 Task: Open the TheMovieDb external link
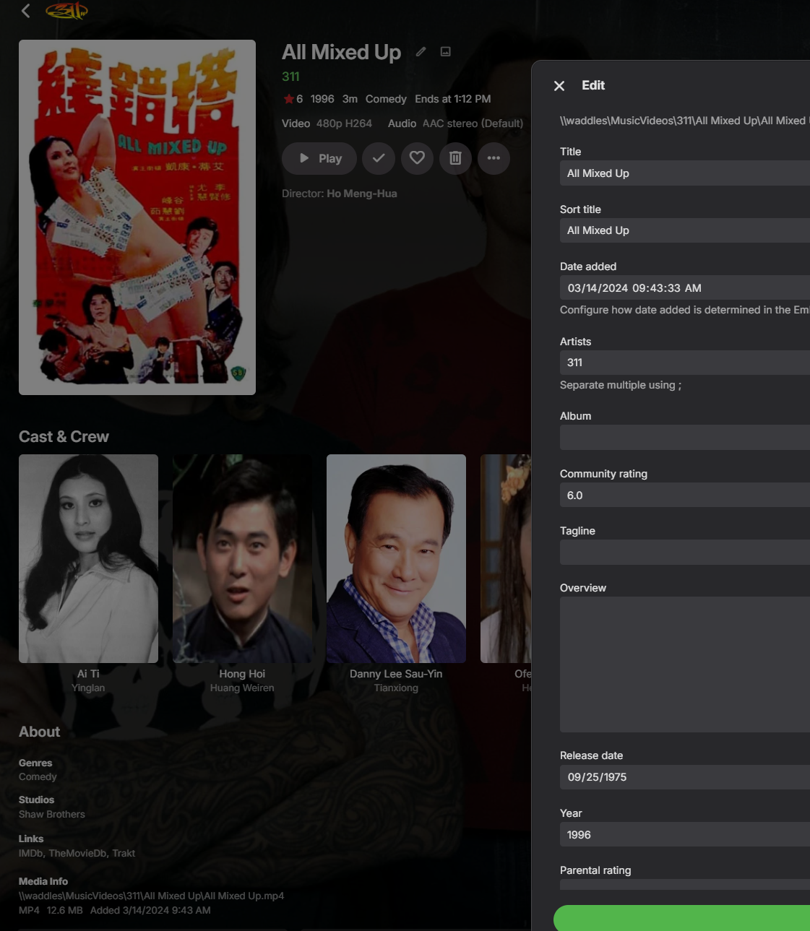79,853
